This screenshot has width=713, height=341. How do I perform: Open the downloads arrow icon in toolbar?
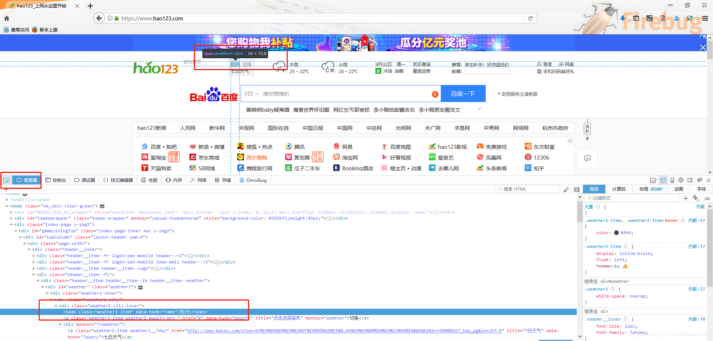pos(623,18)
